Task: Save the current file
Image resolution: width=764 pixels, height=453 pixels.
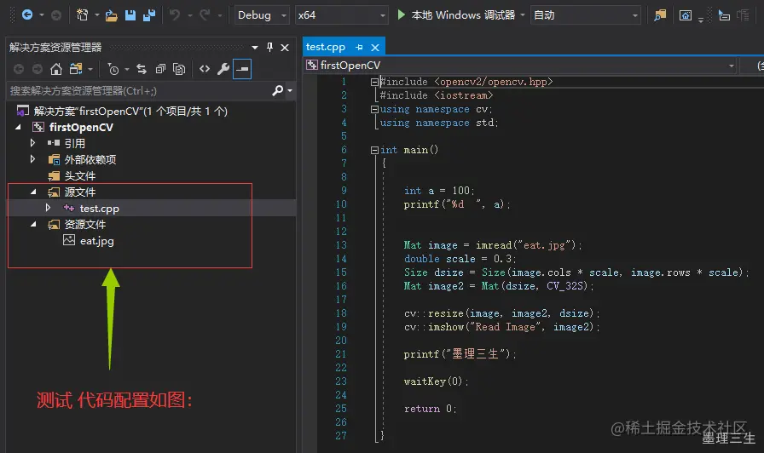Action: coord(130,15)
